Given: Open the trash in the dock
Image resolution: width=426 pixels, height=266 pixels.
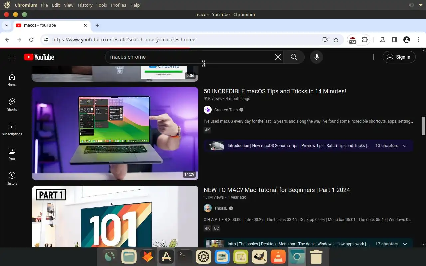Looking at the screenshot, I should 316,257.
